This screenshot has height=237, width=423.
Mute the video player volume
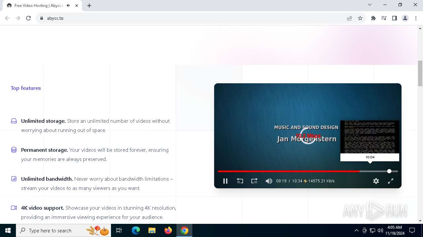click(x=269, y=181)
